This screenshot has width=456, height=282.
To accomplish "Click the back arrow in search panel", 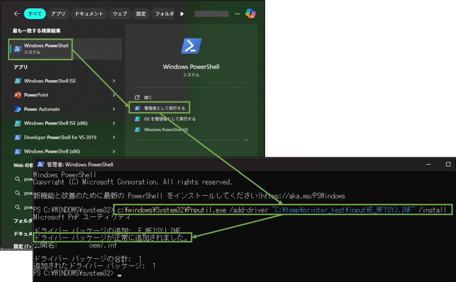I will pyautogui.click(x=16, y=14).
